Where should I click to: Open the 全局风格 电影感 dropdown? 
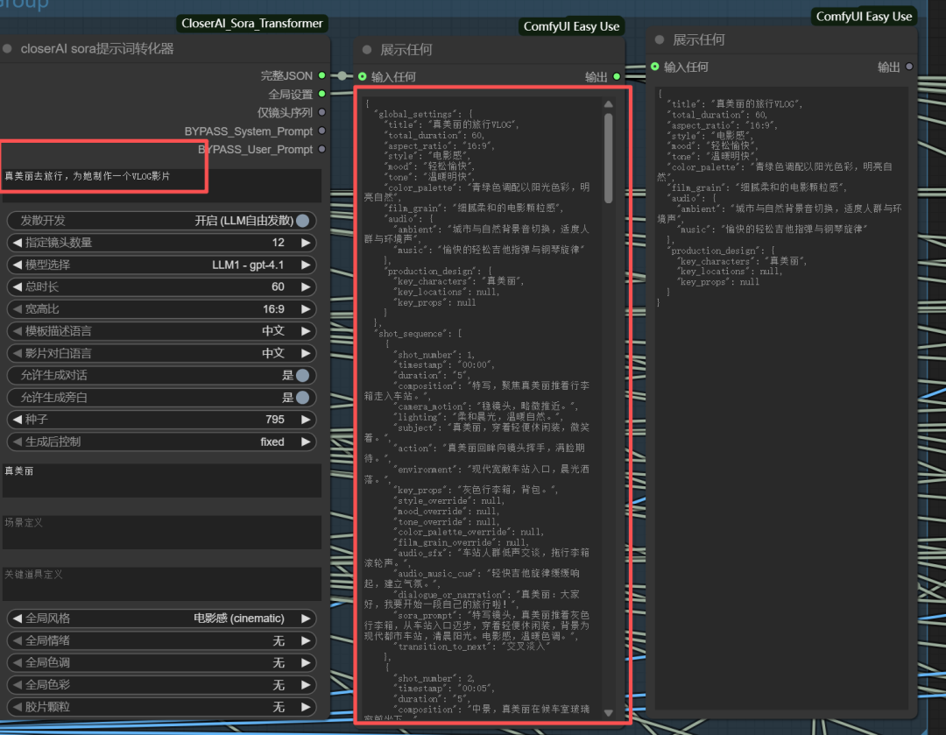pyautogui.click(x=162, y=618)
